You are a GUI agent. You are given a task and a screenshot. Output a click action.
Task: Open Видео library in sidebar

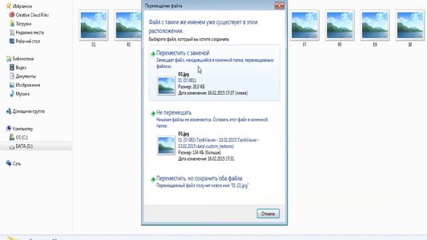(x=21, y=67)
